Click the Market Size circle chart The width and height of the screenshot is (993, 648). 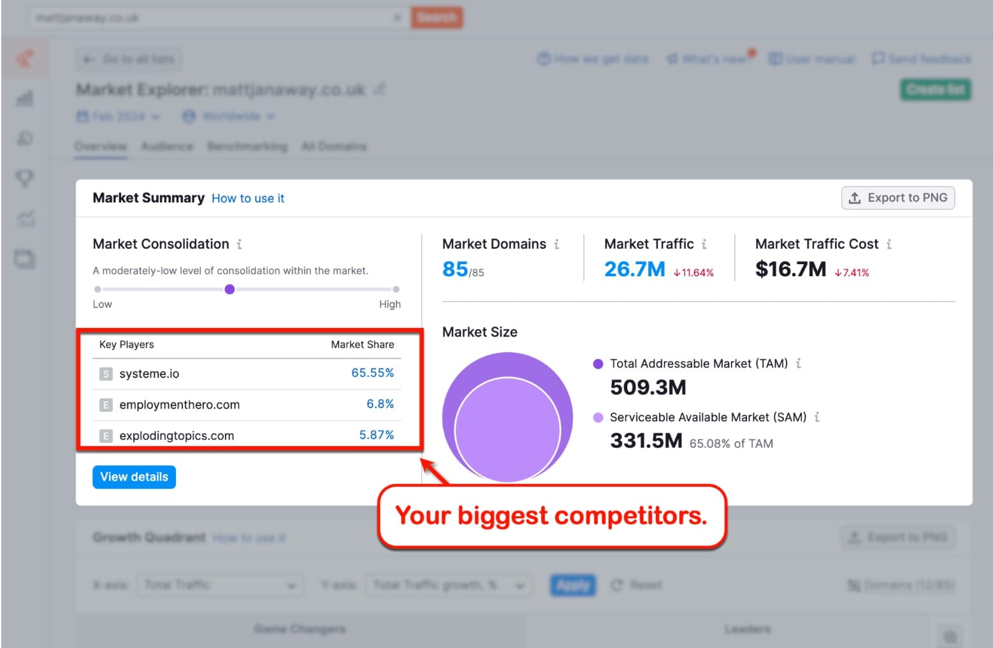[507, 417]
